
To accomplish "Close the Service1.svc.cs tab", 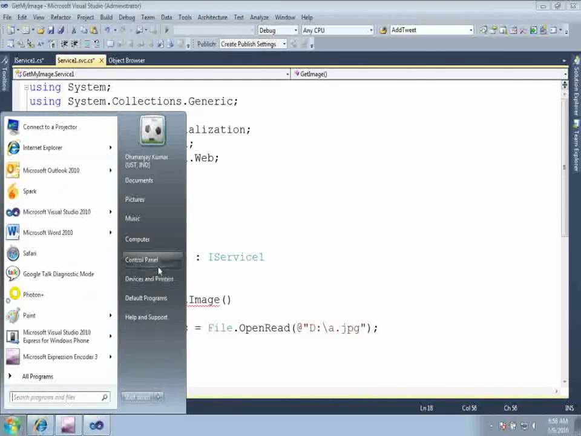I will [101, 61].
